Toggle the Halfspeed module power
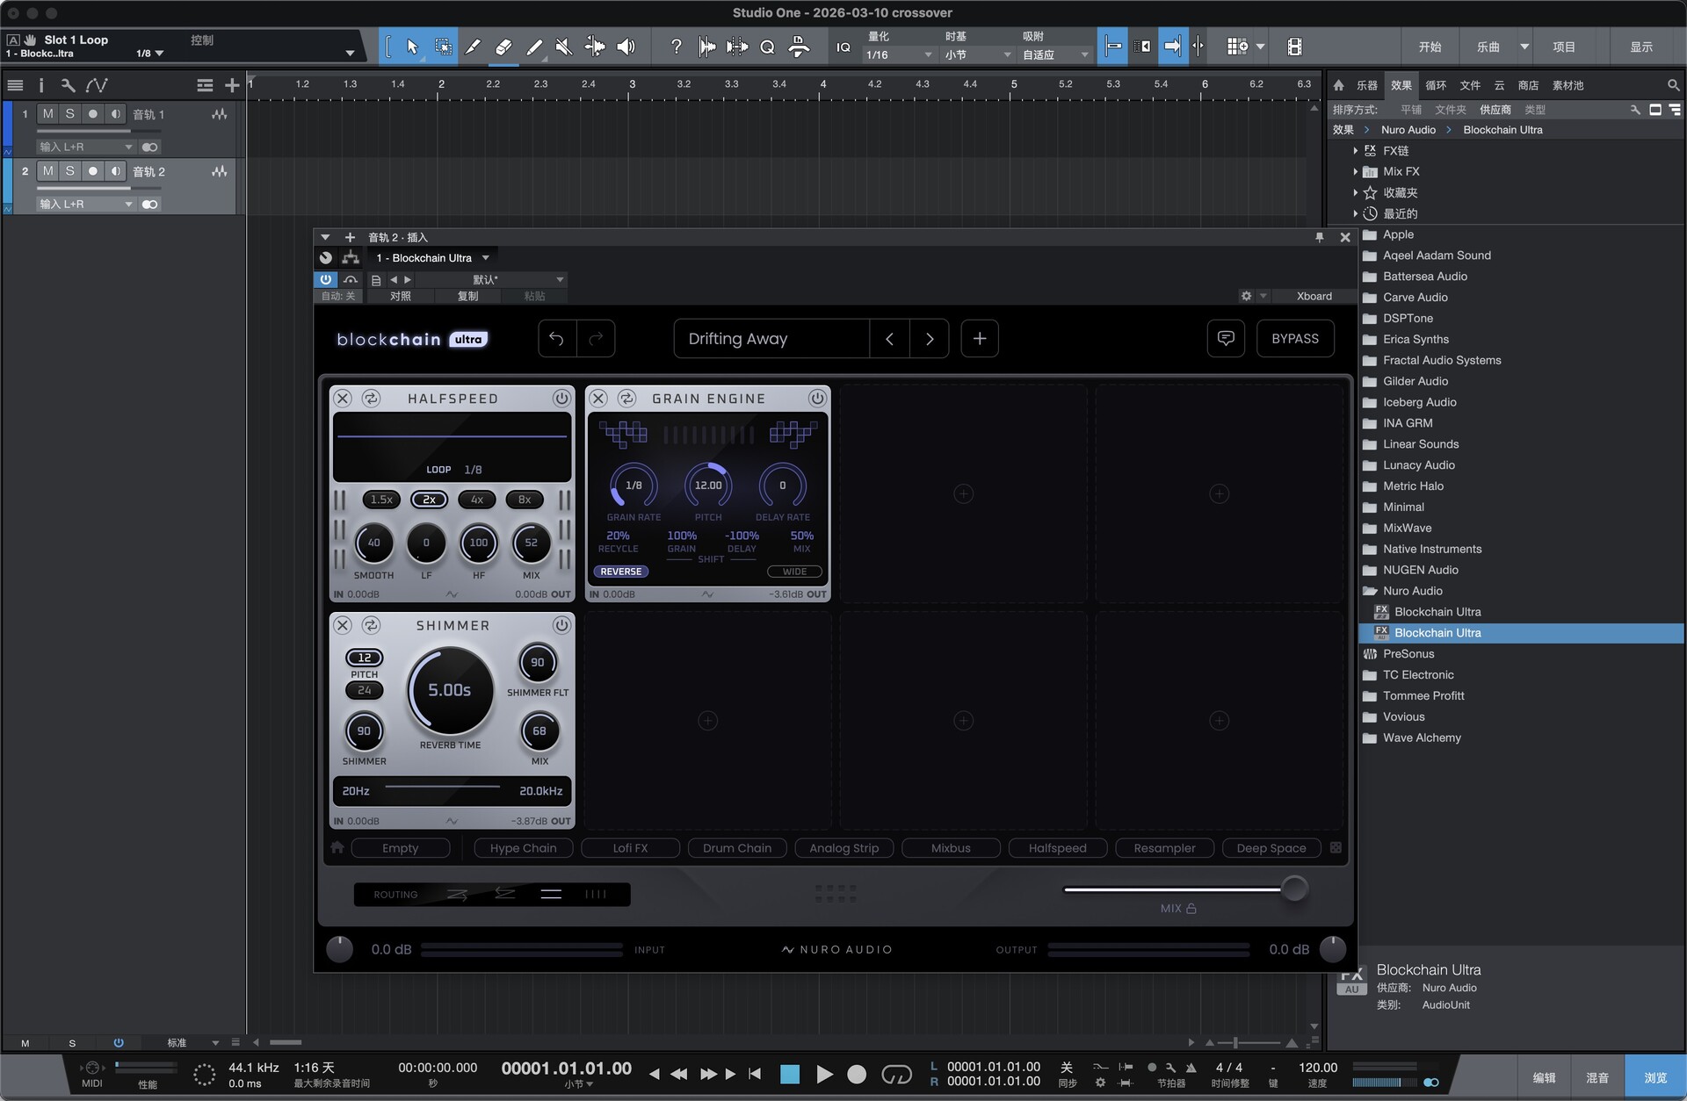 (561, 399)
